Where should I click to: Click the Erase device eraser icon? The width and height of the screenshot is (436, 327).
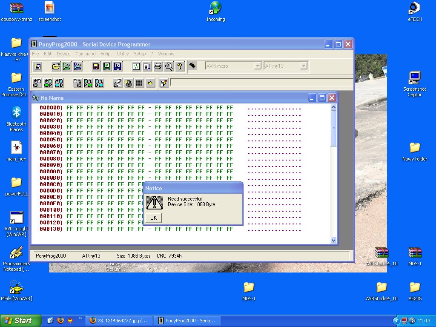pos(118,83)
